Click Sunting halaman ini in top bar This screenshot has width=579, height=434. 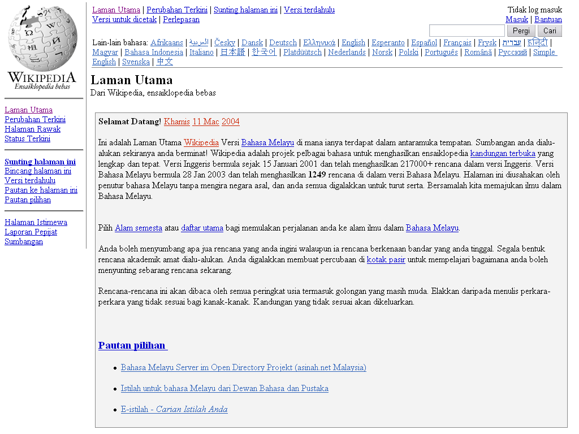click(245, 10)
